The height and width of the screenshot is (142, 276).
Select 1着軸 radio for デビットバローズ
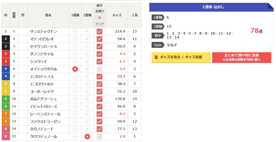(x=75, y=107)
